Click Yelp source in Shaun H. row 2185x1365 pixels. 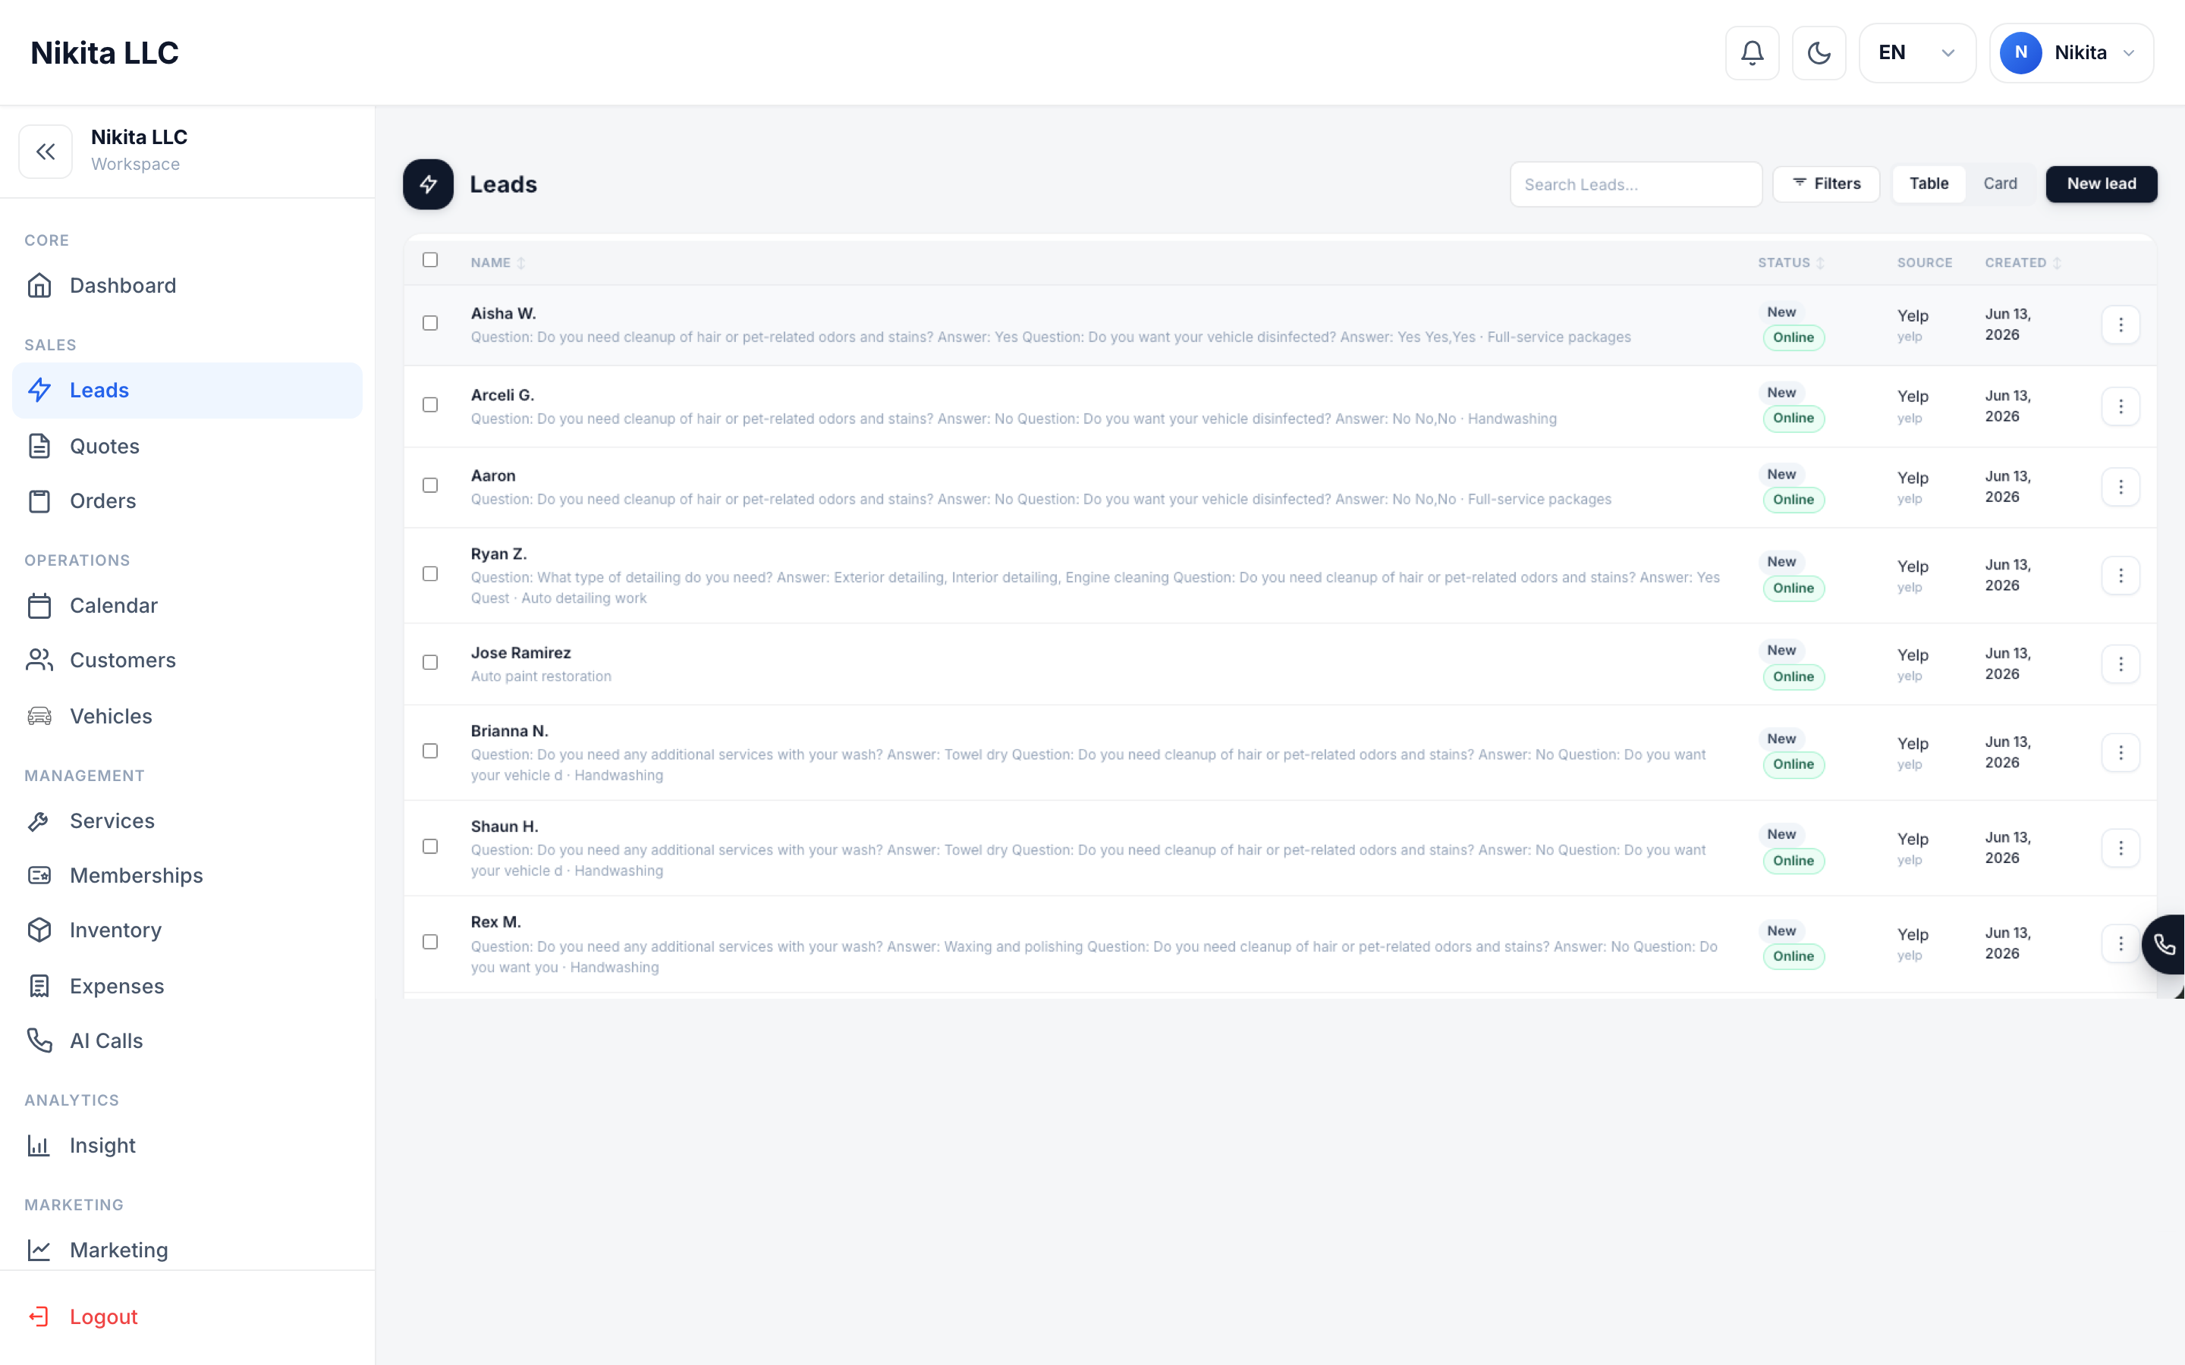pos(1913,839)
